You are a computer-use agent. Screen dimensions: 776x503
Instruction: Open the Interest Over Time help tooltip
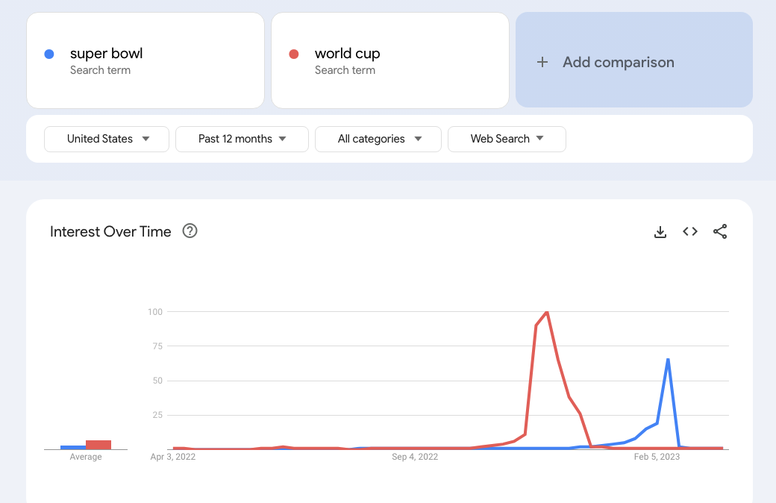click(190, 231)
